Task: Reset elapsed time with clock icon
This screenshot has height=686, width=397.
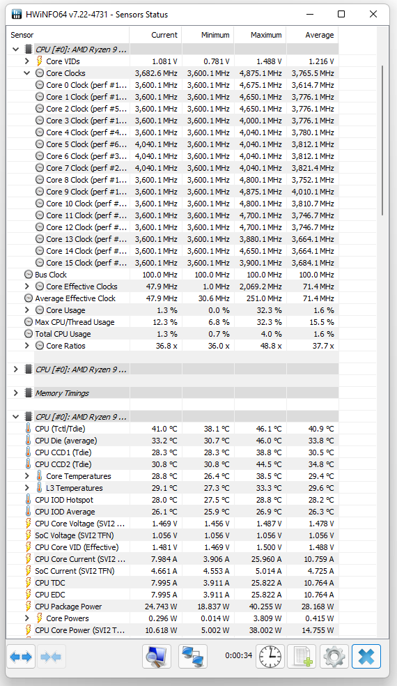Action: [x=270, y=656]
